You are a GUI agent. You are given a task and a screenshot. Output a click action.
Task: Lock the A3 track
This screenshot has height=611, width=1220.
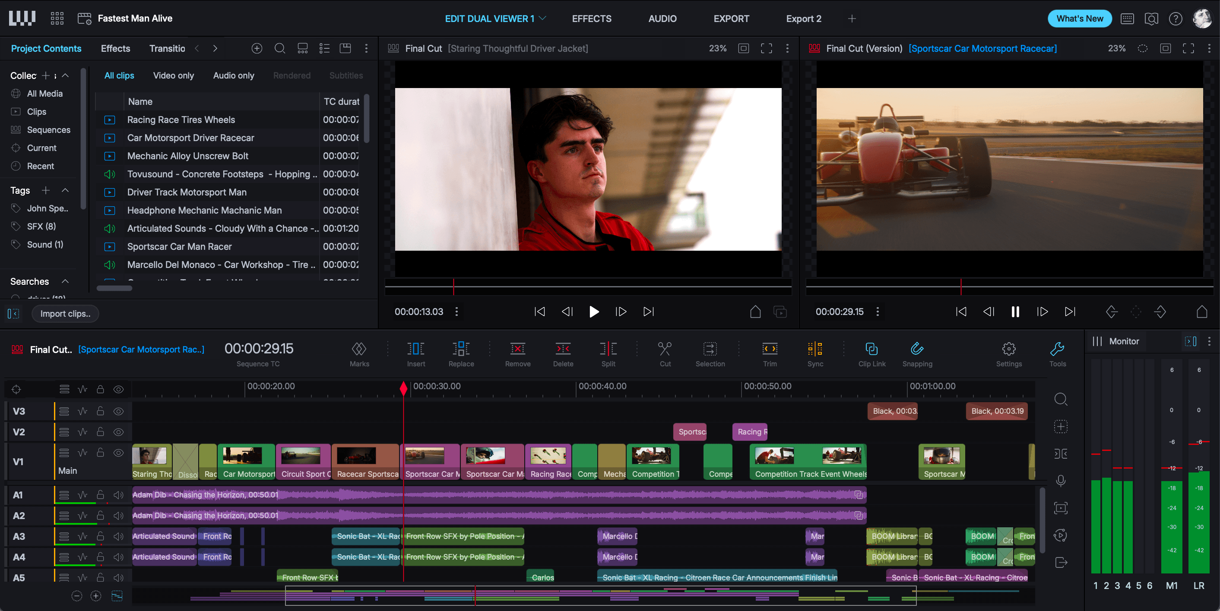pyautogui.click(x=100, y=536)
